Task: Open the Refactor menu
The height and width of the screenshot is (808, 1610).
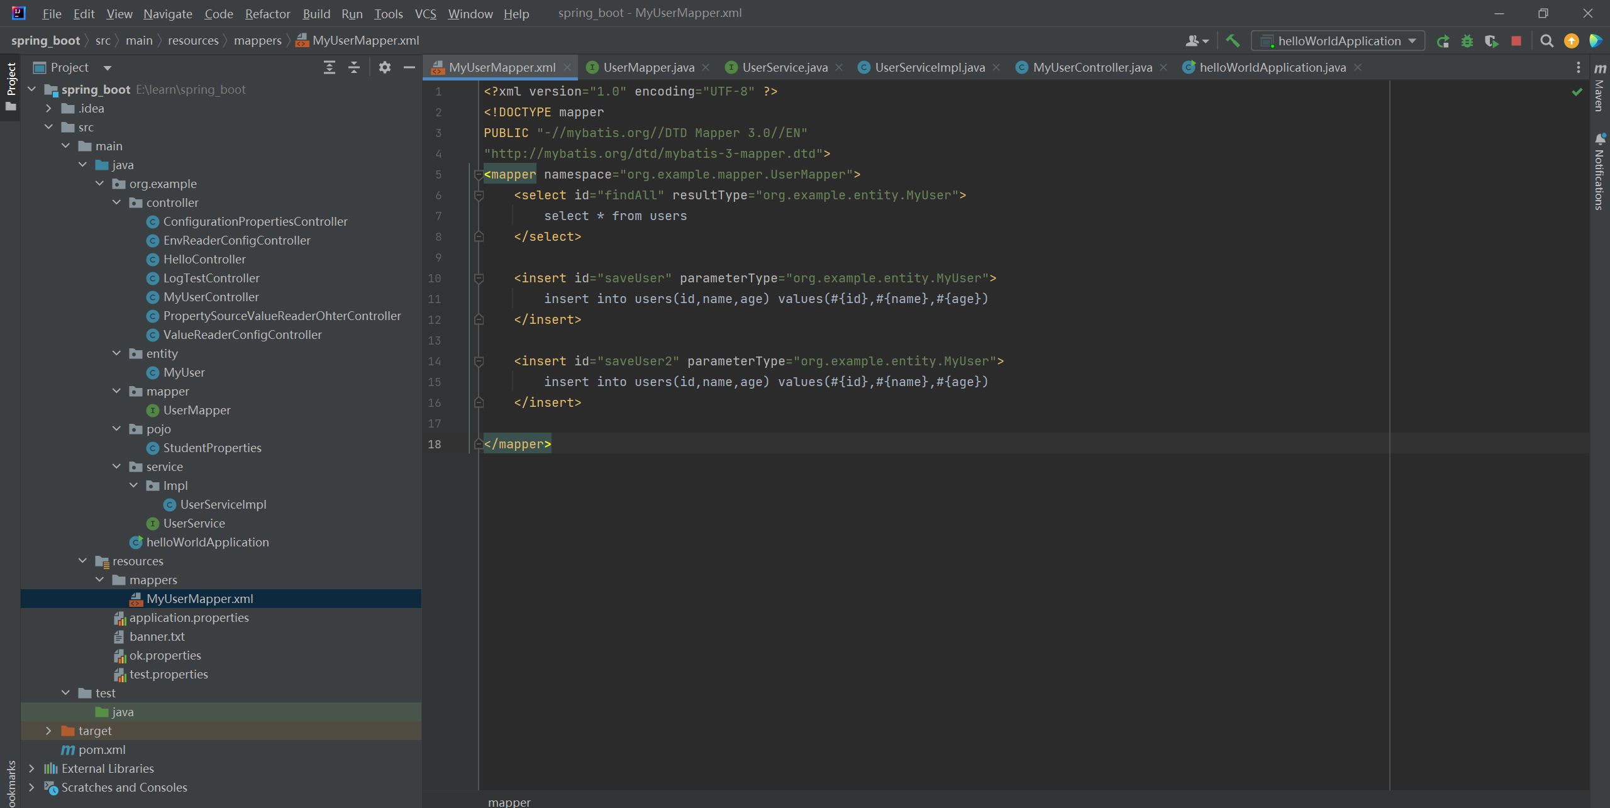Action: 267,13
